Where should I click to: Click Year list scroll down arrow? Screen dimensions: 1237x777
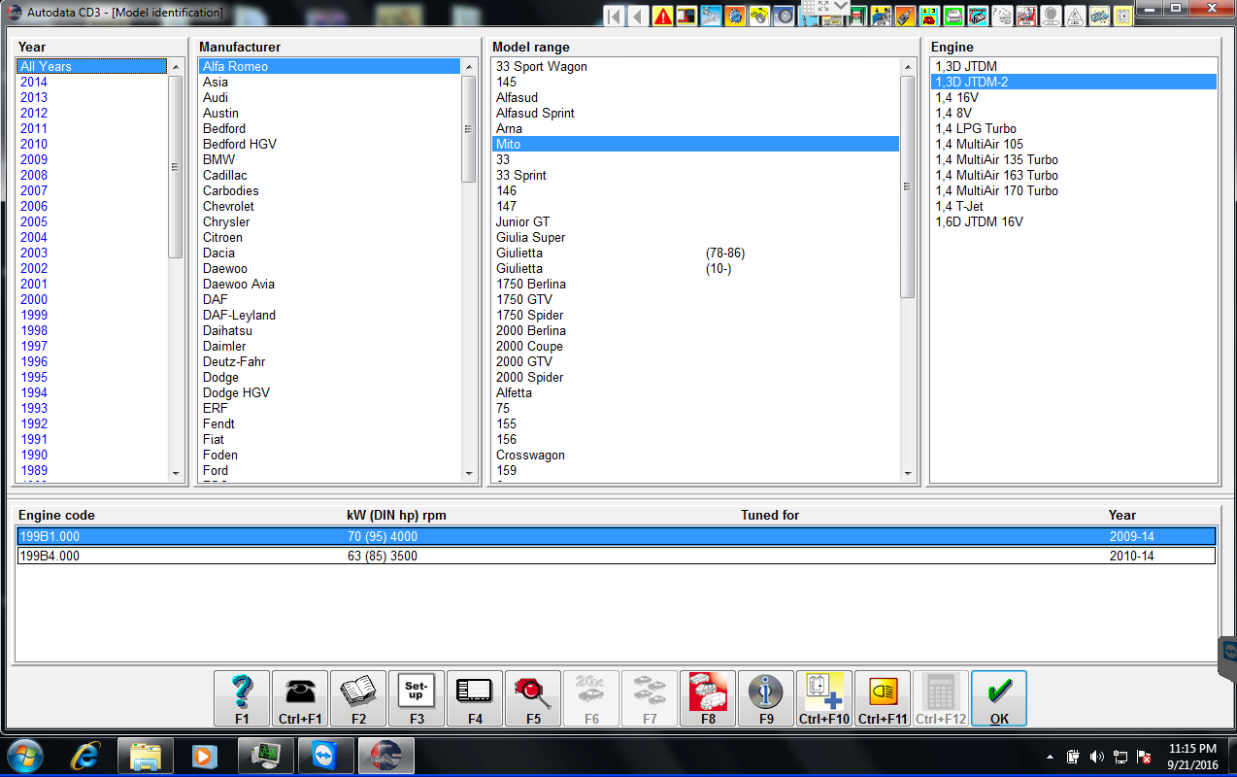[x=176, y=473]
